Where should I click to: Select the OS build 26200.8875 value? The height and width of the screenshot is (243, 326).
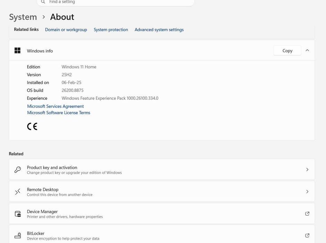coord(73,90)
